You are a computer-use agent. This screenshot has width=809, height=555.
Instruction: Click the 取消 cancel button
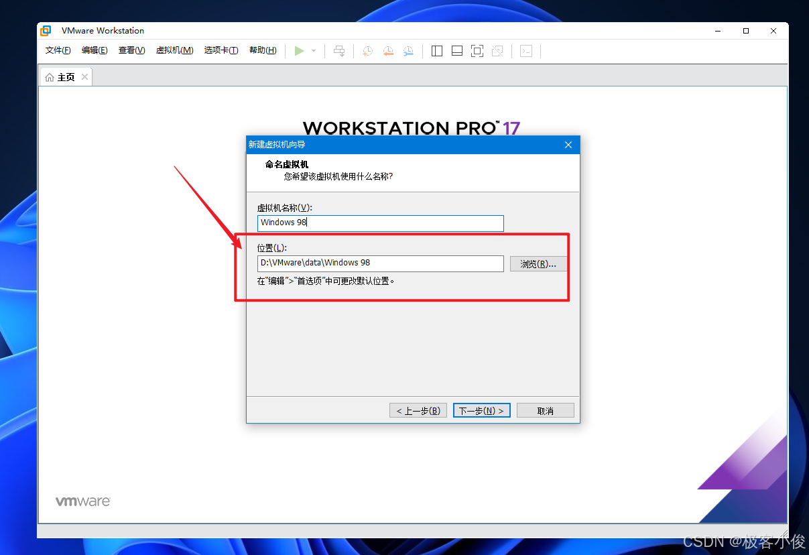click(546, 410)
